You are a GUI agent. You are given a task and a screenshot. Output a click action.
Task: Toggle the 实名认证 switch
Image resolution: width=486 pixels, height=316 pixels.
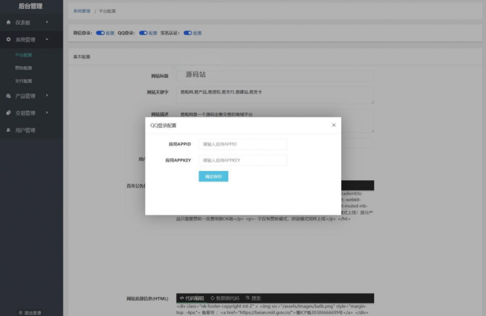(187, 33)
